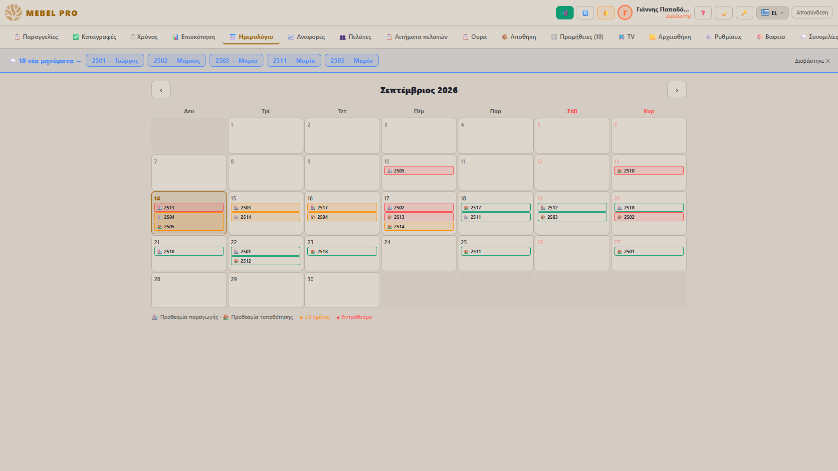Screen dimensions: 838x471
Task: Open the Παραγγελίες tab
Action: (x=36, y=37)
